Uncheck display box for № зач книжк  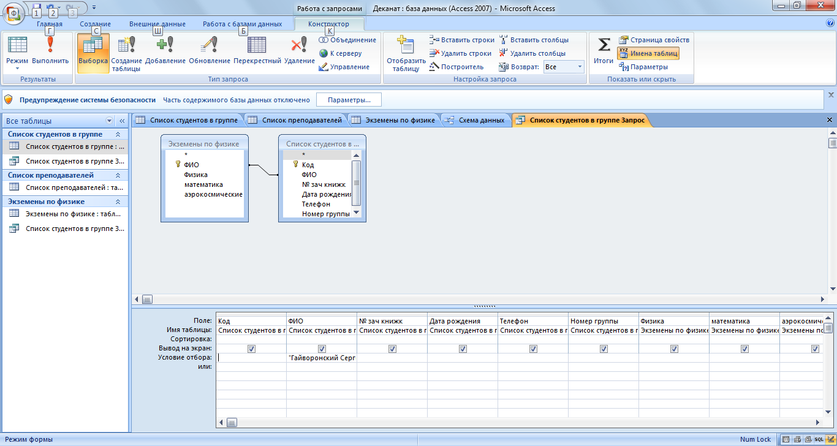(x=392, y=349)
